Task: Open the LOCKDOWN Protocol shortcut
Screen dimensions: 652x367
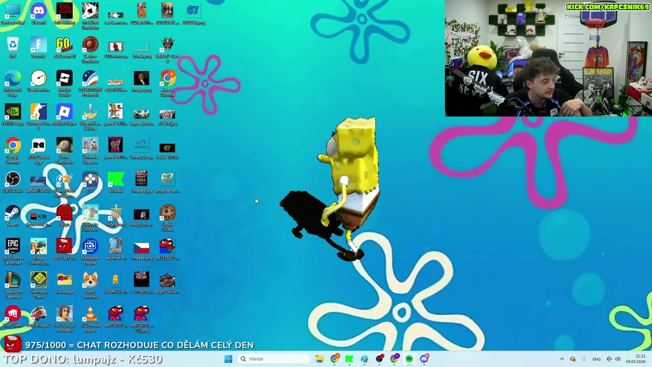Action: pyautogui.click(x=90, y=84)
